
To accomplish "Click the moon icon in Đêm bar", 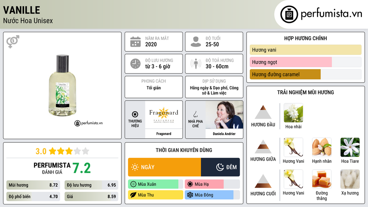I will tap(220, 167).
